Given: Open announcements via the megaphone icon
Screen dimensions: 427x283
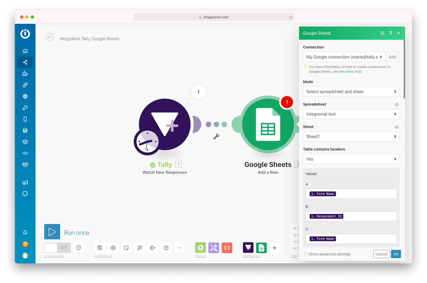Looking at the screenshot, I should coord(25,182).
